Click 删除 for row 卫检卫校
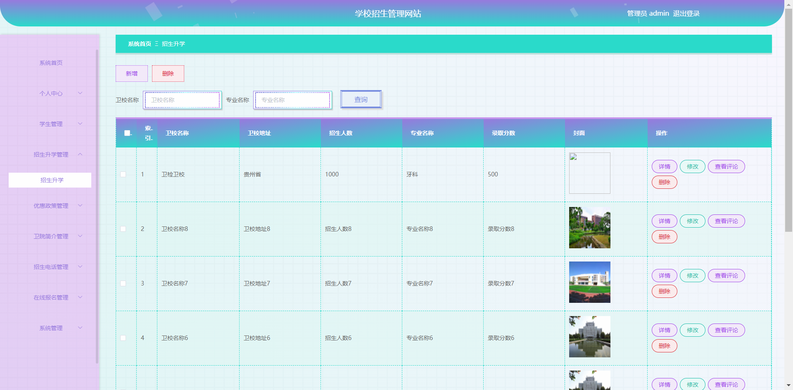 tap(664, 182)
